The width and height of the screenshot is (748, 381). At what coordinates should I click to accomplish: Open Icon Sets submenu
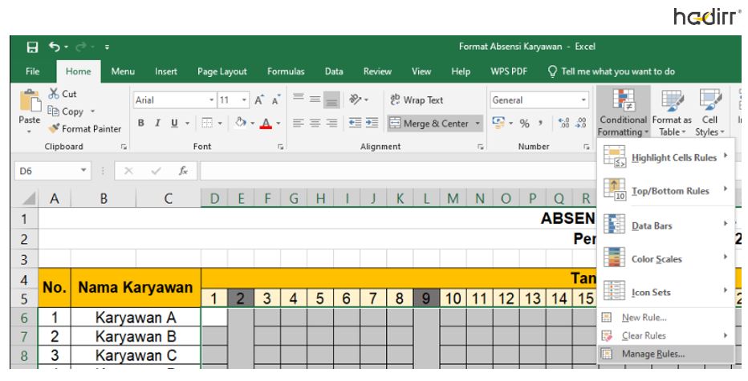click(665, 292)
